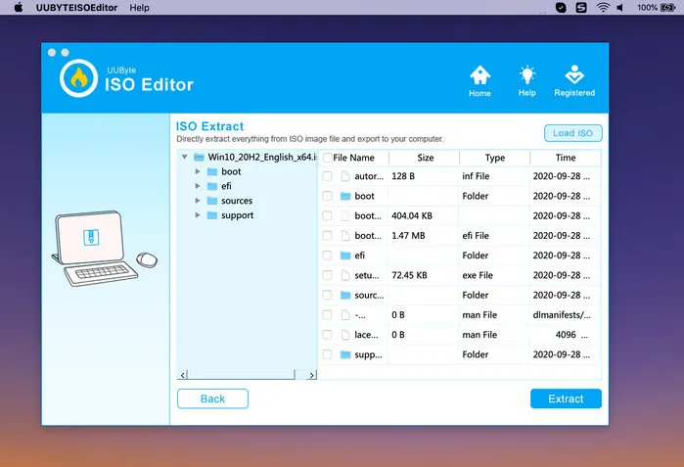Image resolution: width=684 pixels, height=467 pixels.
Task: Click the tree scrollbar left arrow
Action: [x=183, y=374]
